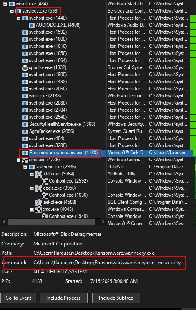Click the taskdl.exe (4588) icon

point(38,202)
